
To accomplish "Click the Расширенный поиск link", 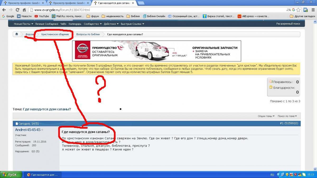I will (288, 24).
